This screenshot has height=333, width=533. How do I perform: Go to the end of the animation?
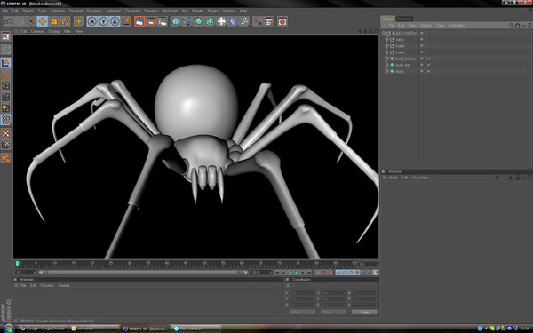pyautogui.click(x=308, y=273)
